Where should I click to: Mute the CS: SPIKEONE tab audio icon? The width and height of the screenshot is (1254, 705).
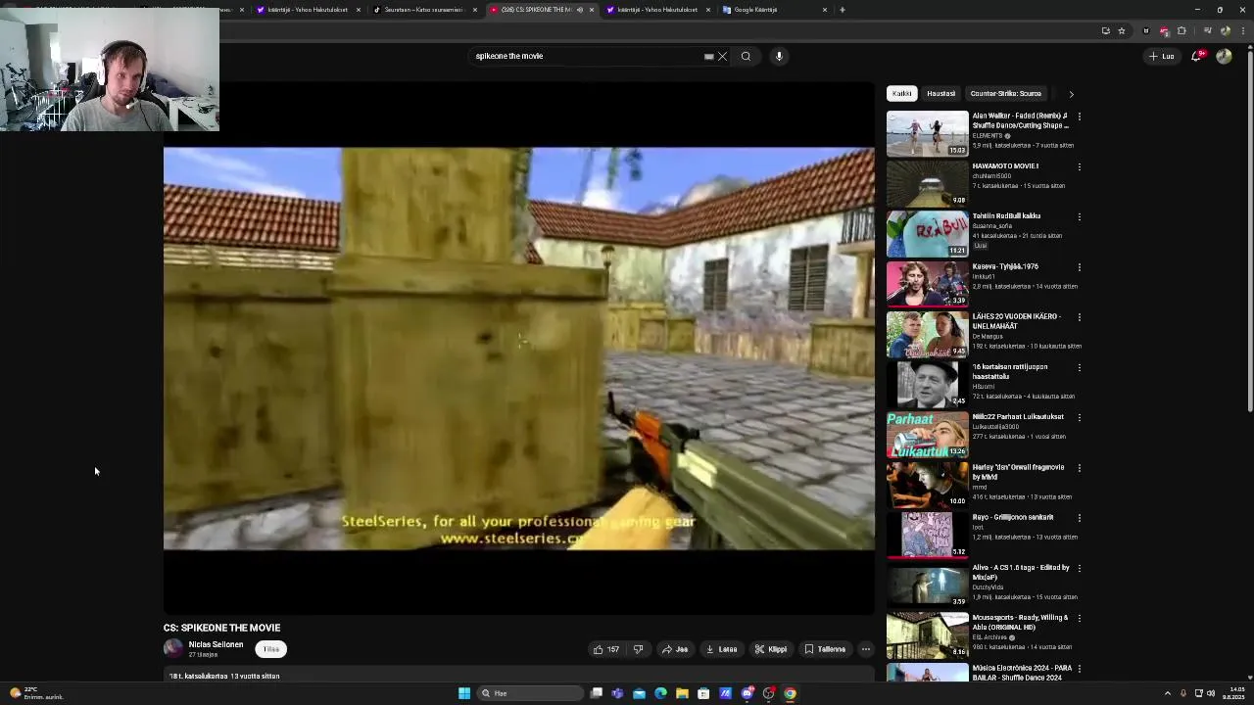[x=579, y=10]
